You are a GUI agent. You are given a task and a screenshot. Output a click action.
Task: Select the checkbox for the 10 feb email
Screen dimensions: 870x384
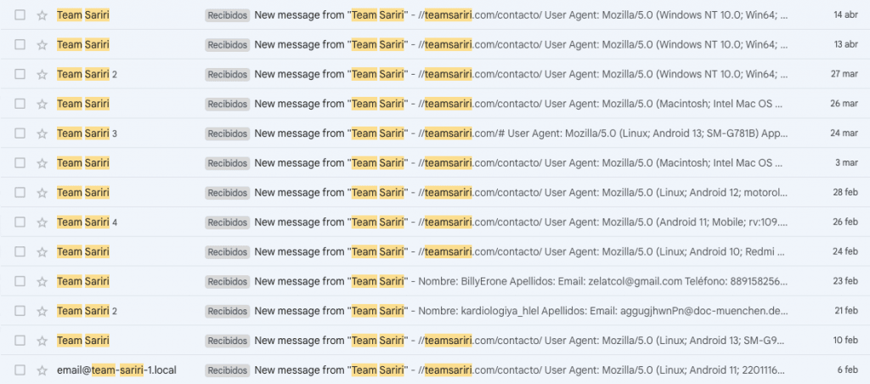pyautogui.click(x=20, y=341)
